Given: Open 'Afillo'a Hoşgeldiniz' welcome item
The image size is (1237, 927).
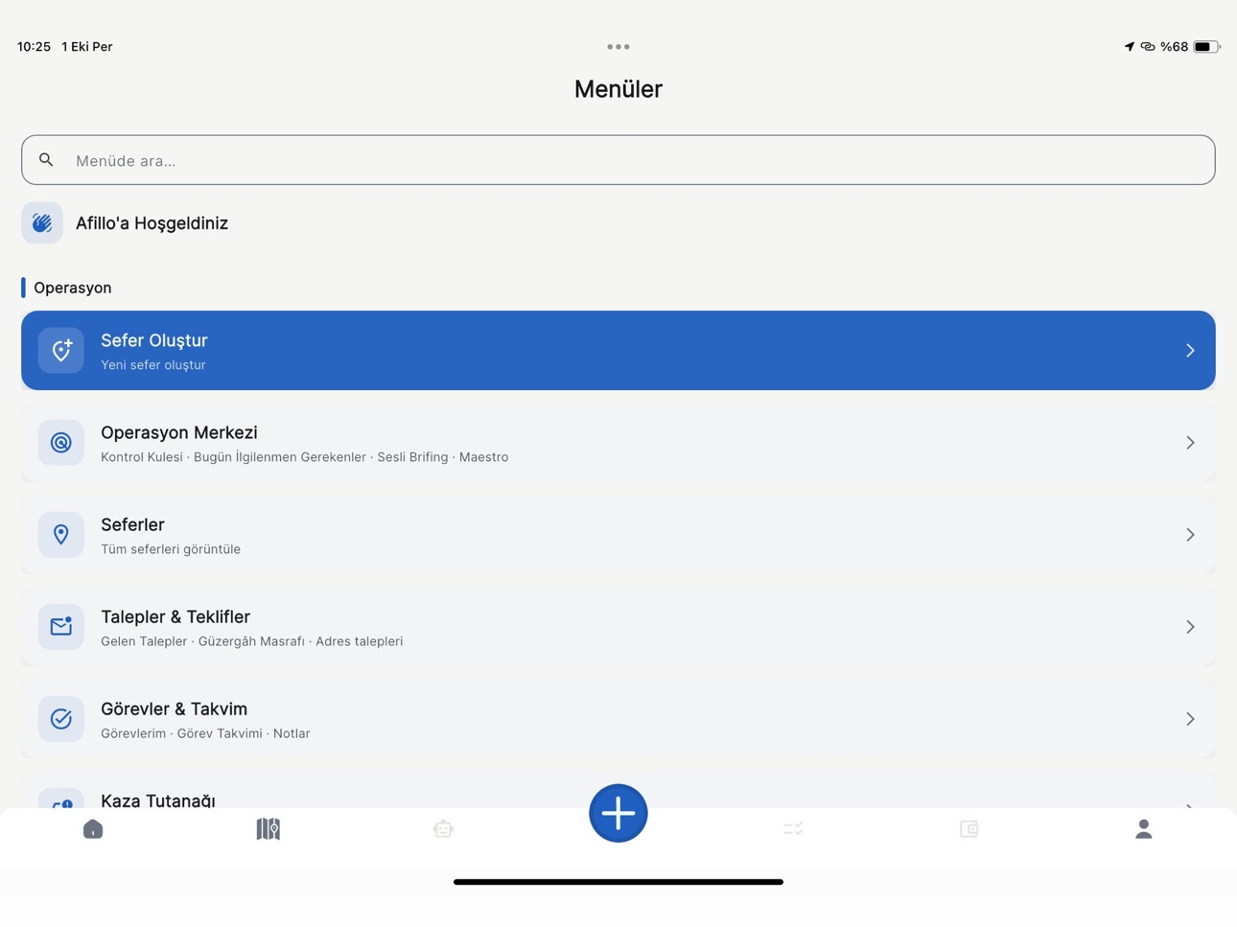Looking at the screenshot, I should click(152, 222).
